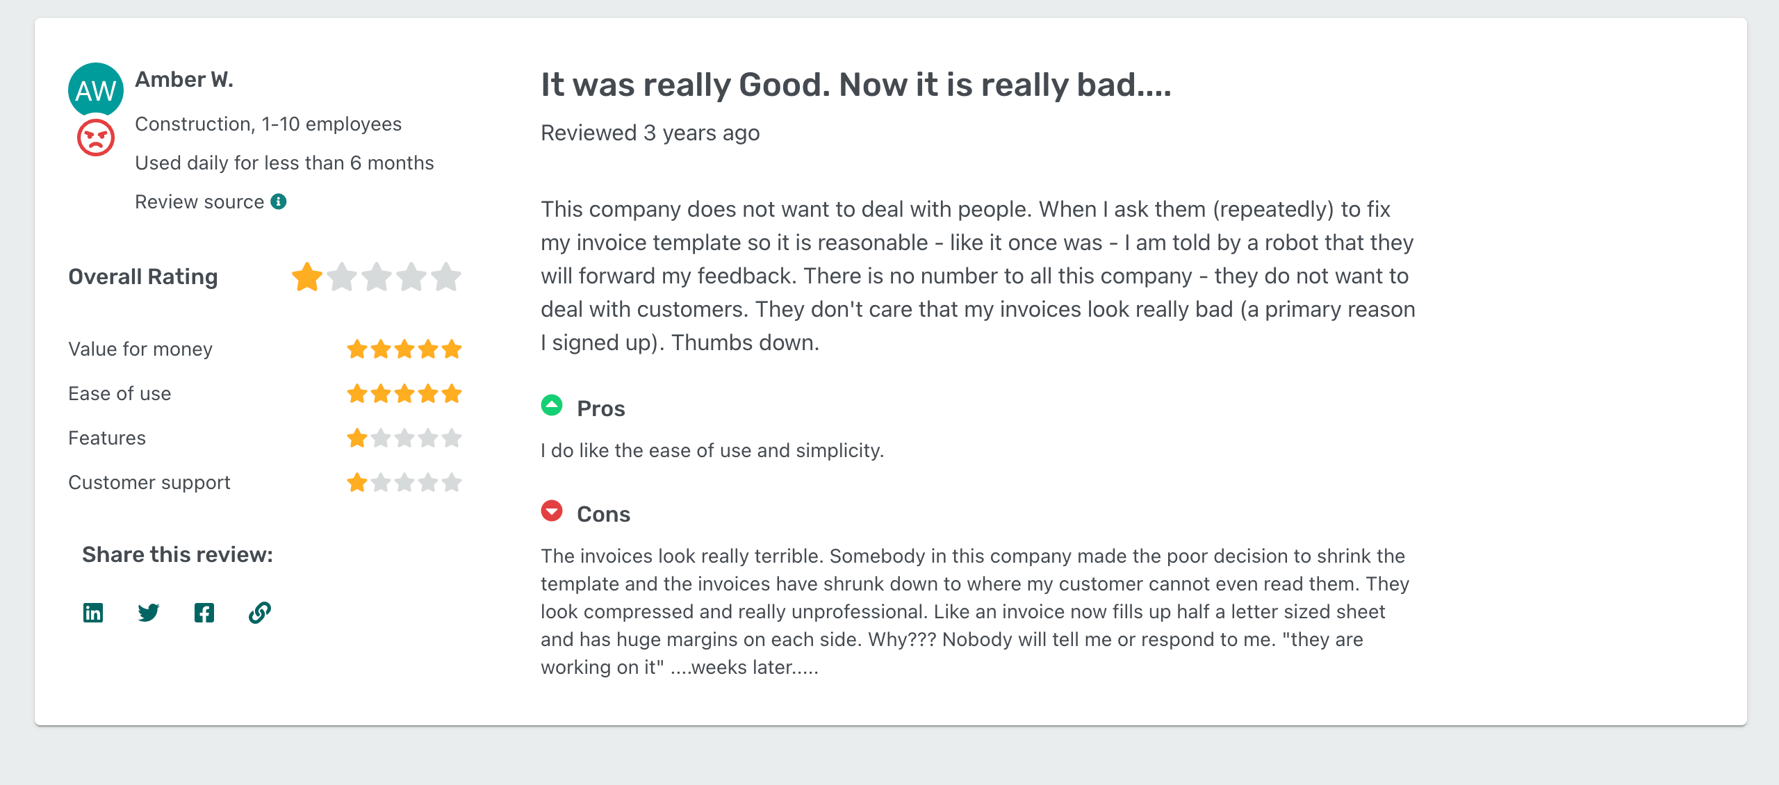Click the 'Share this review' heading
The height and width of the screenshot is (785, 1779).
(177, 554)
